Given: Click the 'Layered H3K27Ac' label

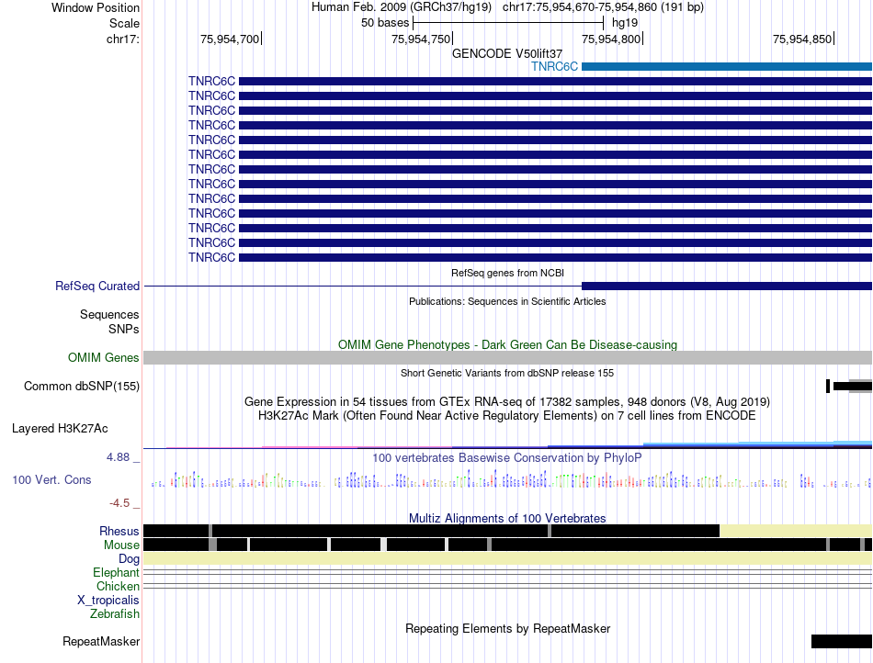Looking at the screenshot, I should pos(60,428).
